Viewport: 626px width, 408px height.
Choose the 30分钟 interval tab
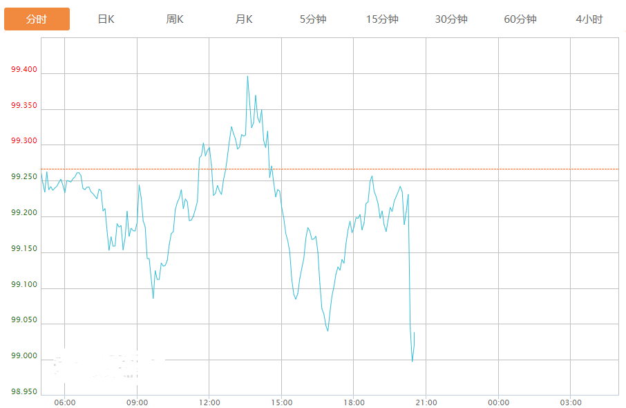click(x=451, y=19)
